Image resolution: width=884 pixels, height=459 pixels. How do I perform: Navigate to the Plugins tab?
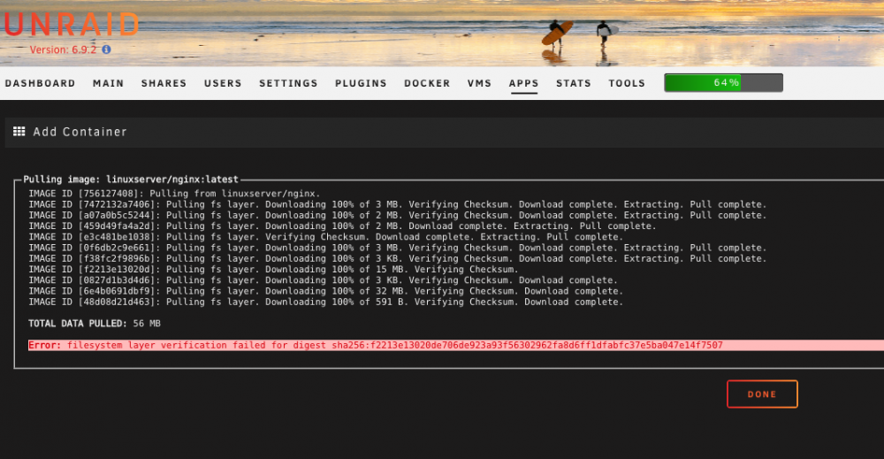[361, 83]
